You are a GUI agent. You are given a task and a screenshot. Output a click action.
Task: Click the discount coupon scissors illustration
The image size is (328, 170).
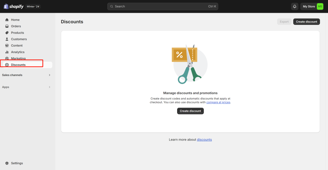point(190,64)
